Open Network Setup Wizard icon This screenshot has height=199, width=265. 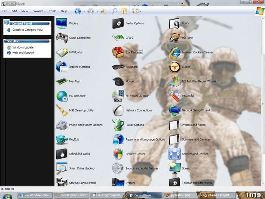175,110
